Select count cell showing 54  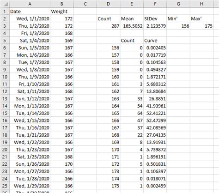coord(132,106)
